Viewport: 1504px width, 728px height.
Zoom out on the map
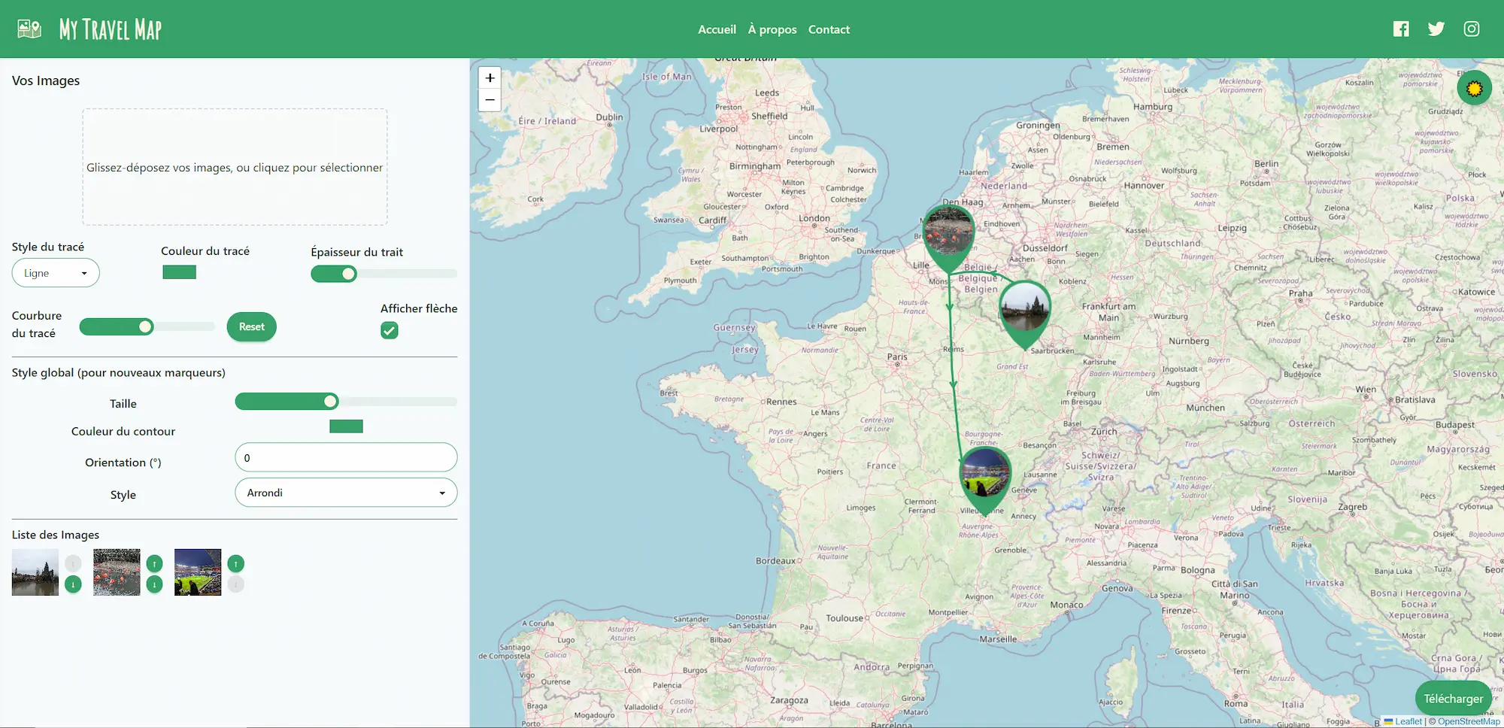pyautogui.click(x=490, y=100)
